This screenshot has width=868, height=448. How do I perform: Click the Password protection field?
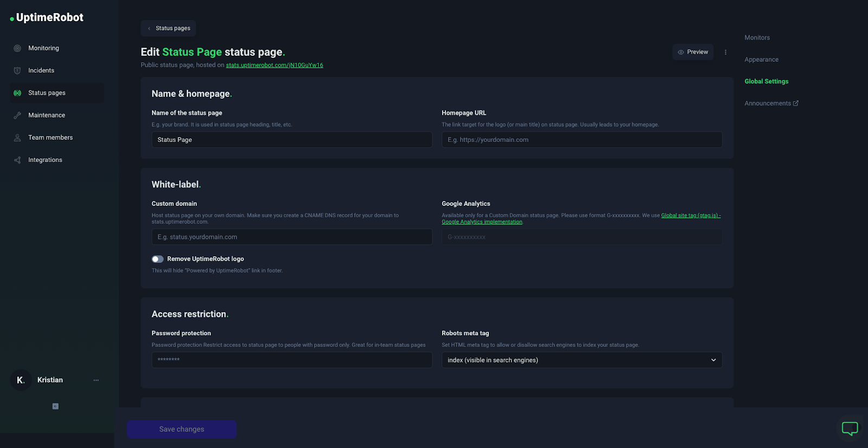(x=292, y=360)
